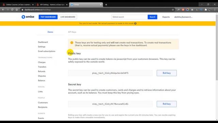Reload the page with the refresh icon
218x123 pixels.
[x=12, y=10]
